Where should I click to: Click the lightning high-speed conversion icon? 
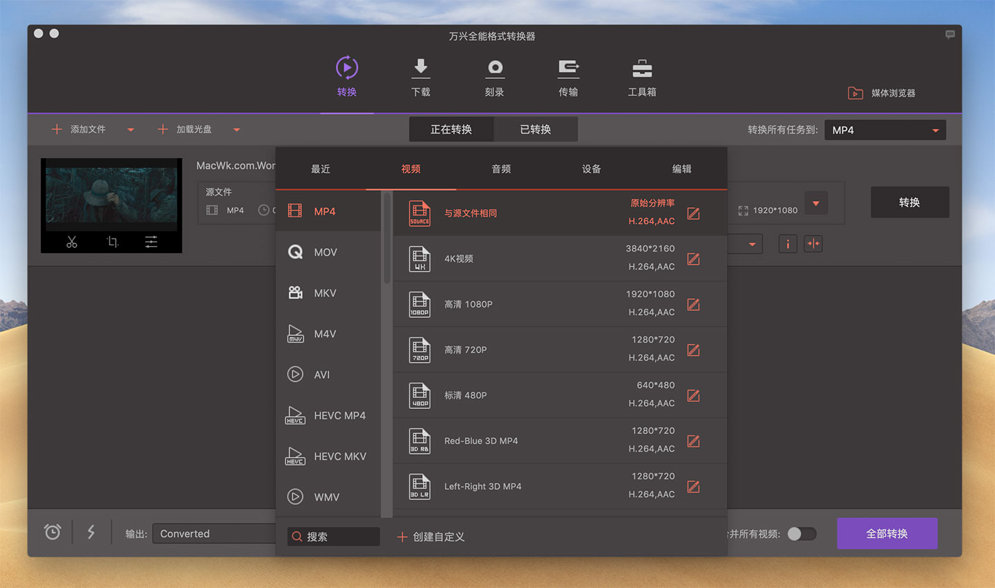tap(91, 532)
